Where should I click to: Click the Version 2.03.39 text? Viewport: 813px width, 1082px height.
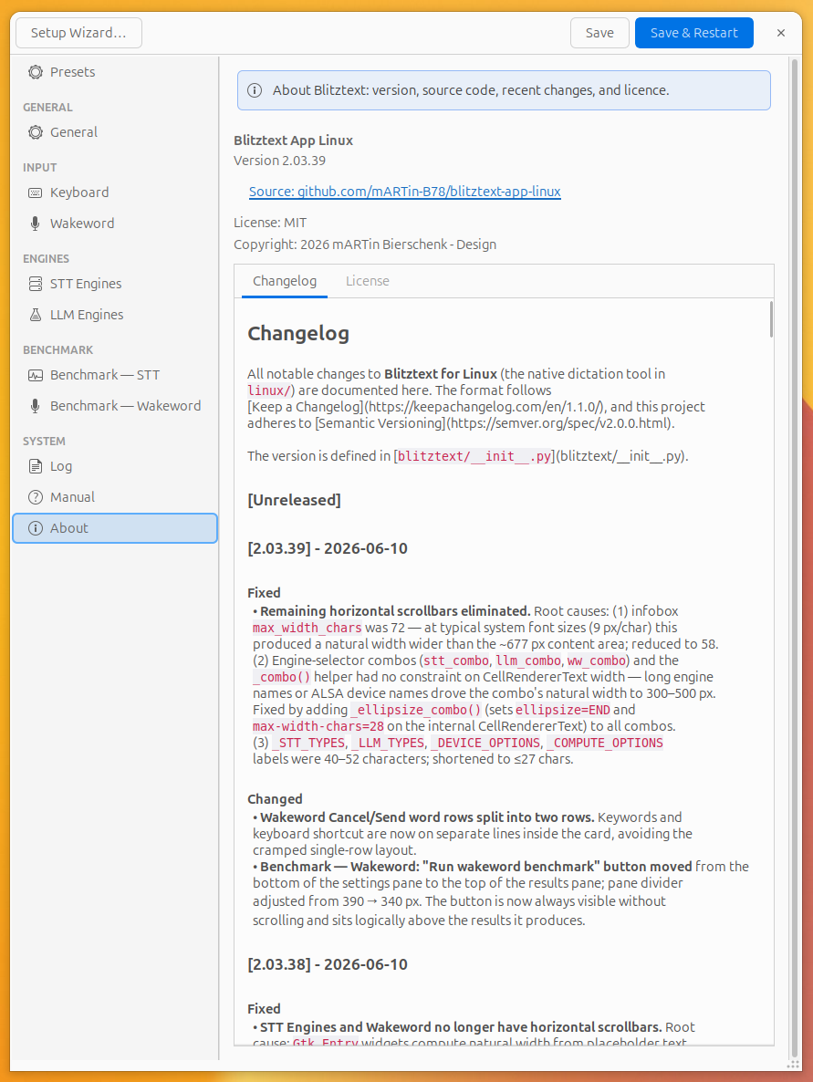279,161
